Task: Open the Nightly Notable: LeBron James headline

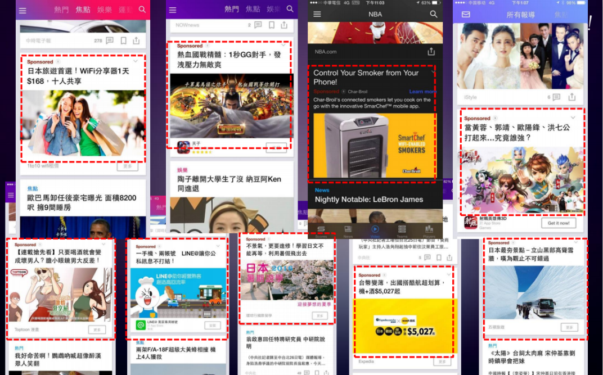Action: [x=368, y=200]
